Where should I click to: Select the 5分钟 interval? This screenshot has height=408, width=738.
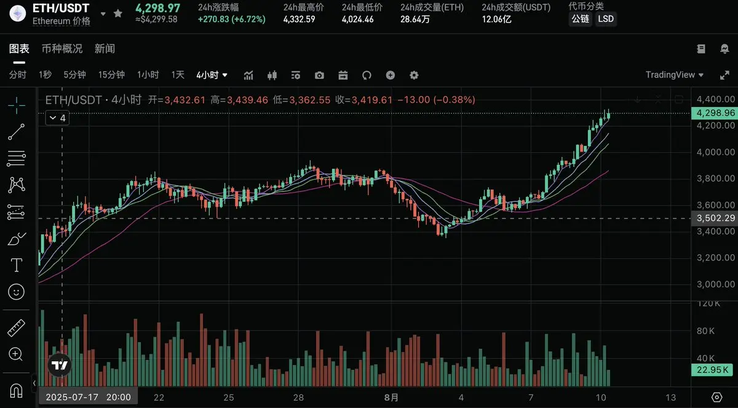74,75
